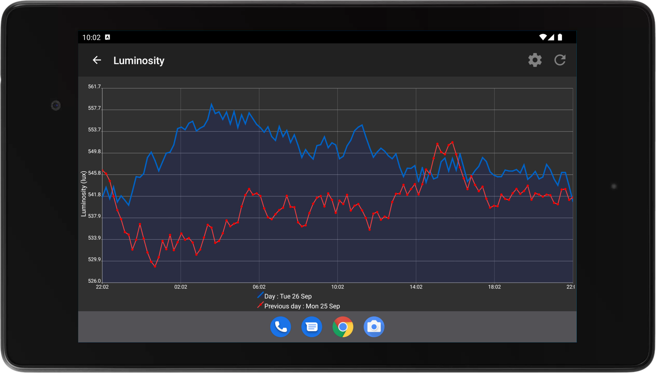
Task: Tap the 561.7 y-axis value label
Action: tap(94, 87)
